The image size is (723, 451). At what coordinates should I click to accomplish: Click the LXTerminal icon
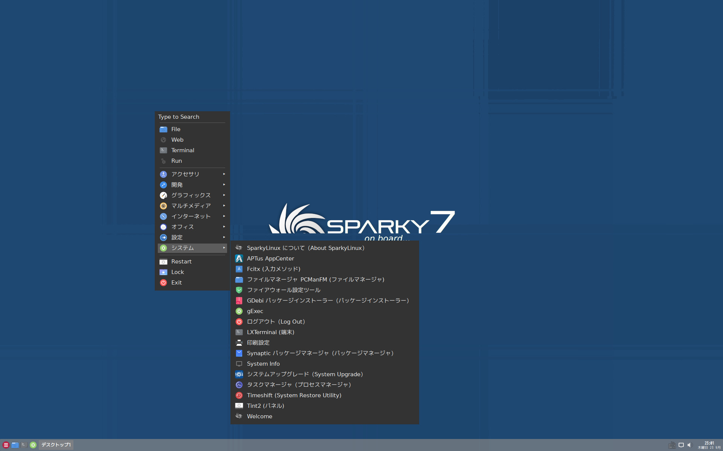[239, 332]
